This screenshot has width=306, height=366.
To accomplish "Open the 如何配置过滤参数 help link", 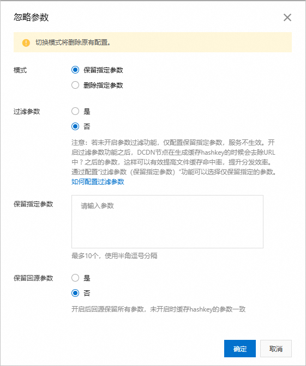I will tap(98, 181).
